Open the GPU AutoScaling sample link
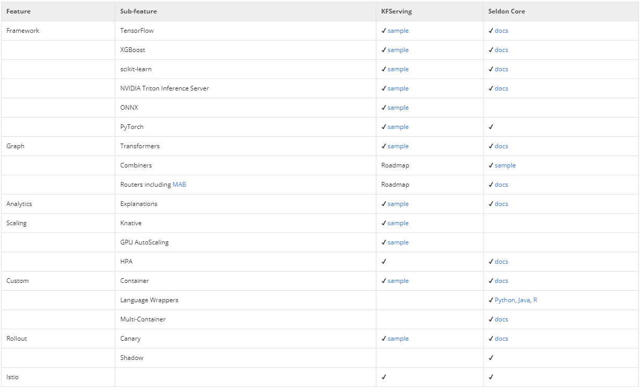 point(398,242)
